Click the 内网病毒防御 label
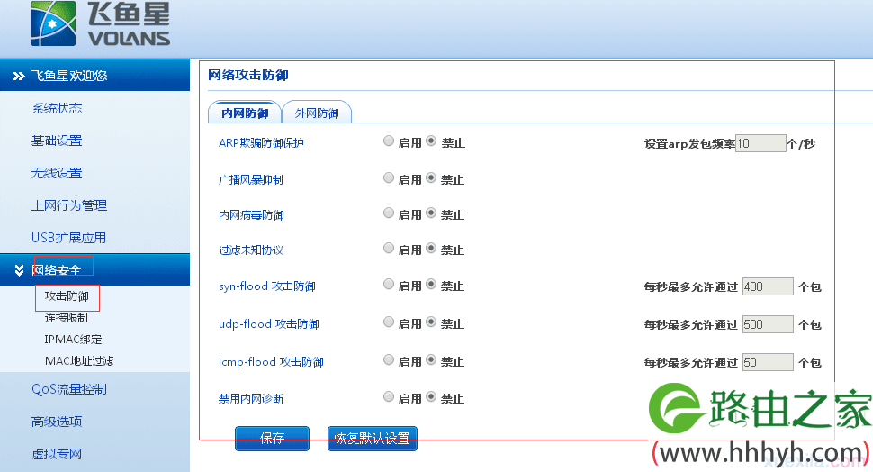873x472 pixels. coord(251,214)
